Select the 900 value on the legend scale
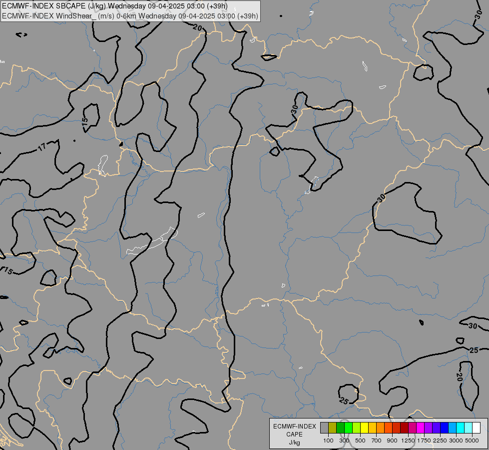The height and width of the screenshot is (450, 489). click(392, 440)
